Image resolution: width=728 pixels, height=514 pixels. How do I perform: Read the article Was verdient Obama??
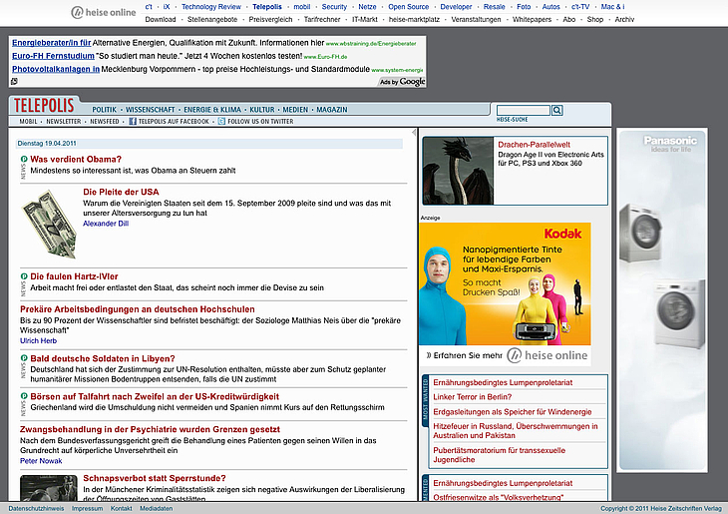click(76, 159)
